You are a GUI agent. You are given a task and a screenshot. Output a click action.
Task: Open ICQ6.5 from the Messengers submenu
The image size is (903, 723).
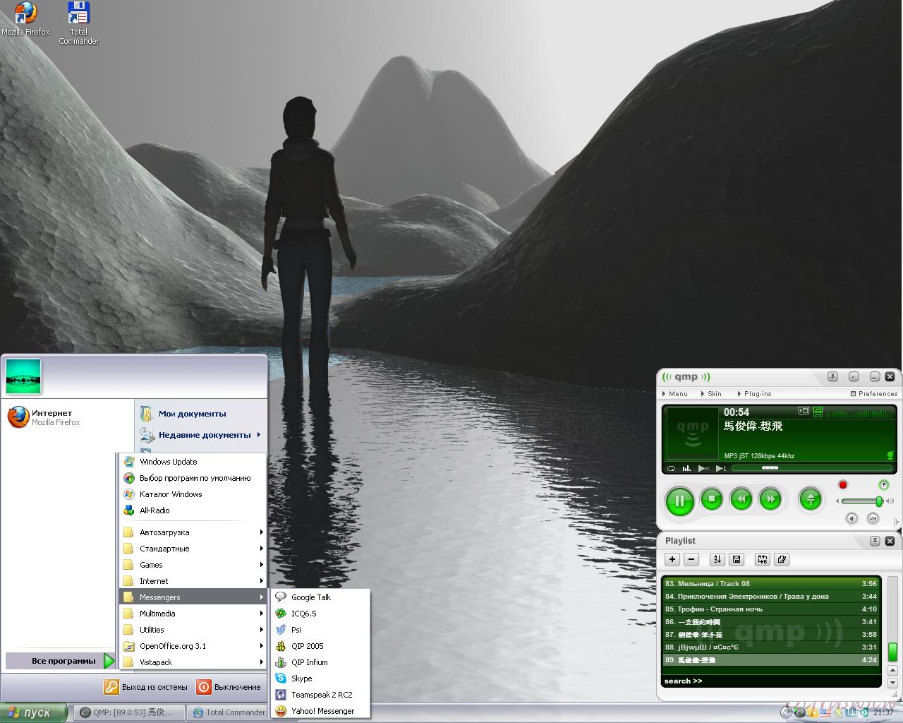tap(303, 614)
